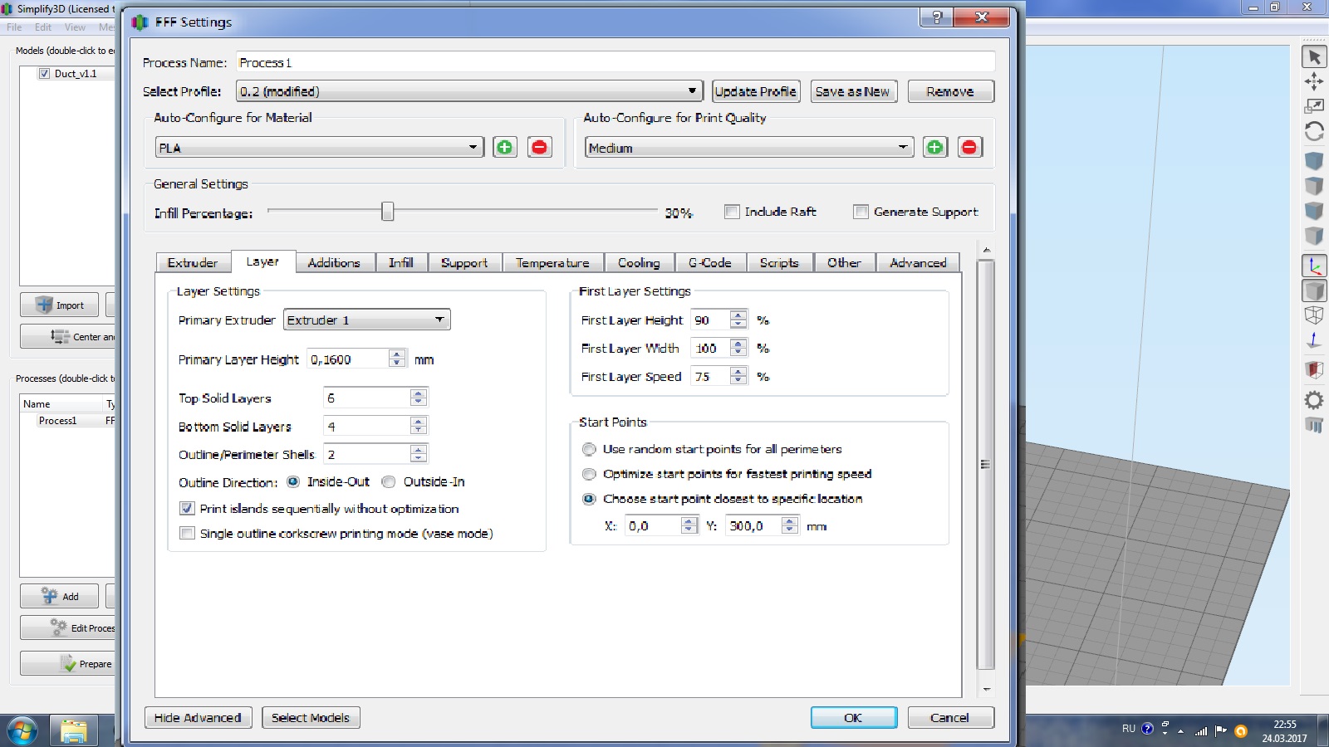
Task: Switch to the Additions tab
Action: click(334, 262)
